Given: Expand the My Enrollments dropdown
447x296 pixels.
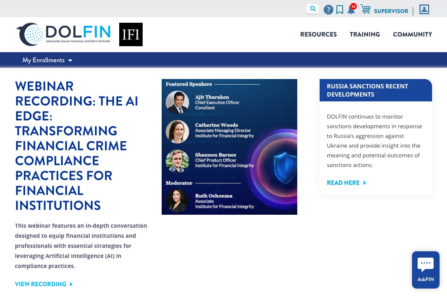Looking at the screenshot, I should pos(47,60).
